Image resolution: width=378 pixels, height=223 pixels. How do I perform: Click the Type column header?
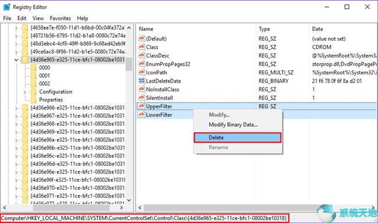[x=265, y=29]
